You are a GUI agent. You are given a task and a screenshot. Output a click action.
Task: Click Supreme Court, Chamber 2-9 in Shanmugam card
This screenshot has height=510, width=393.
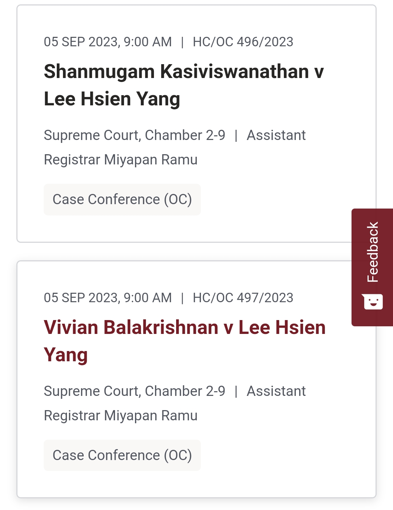pyautogui.click(x=134, y=135)
